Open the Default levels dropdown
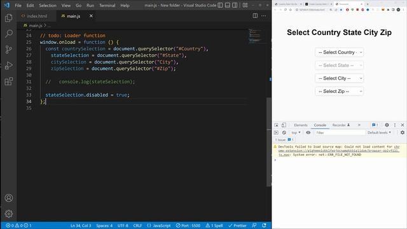 (379, 132)
